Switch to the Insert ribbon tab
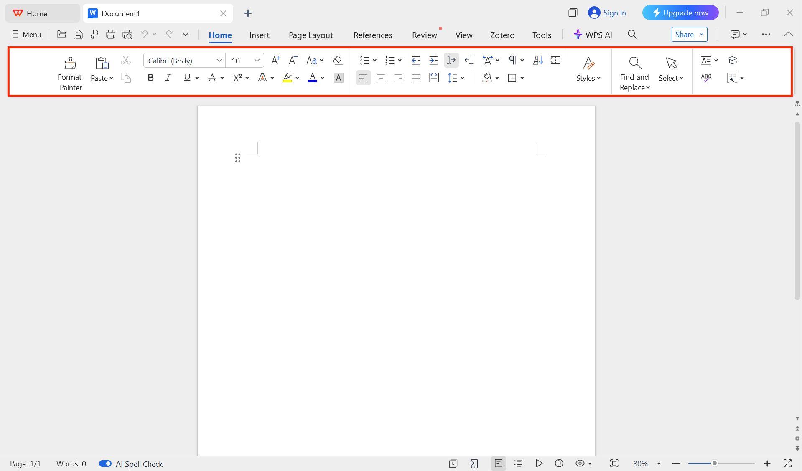The image size is (802, 471). tap(259, 35)
